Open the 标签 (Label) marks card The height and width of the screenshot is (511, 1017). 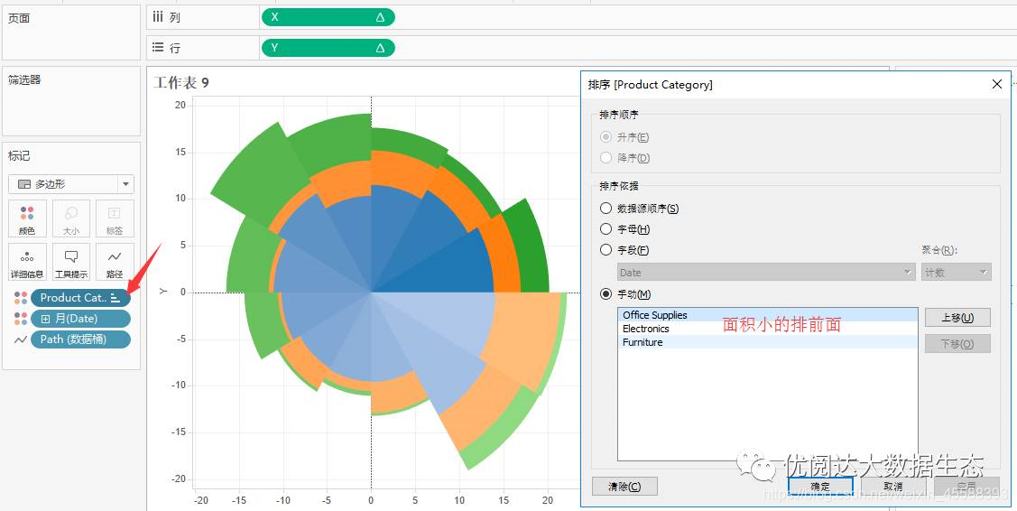pyautogui.click(x=115, y=218)
